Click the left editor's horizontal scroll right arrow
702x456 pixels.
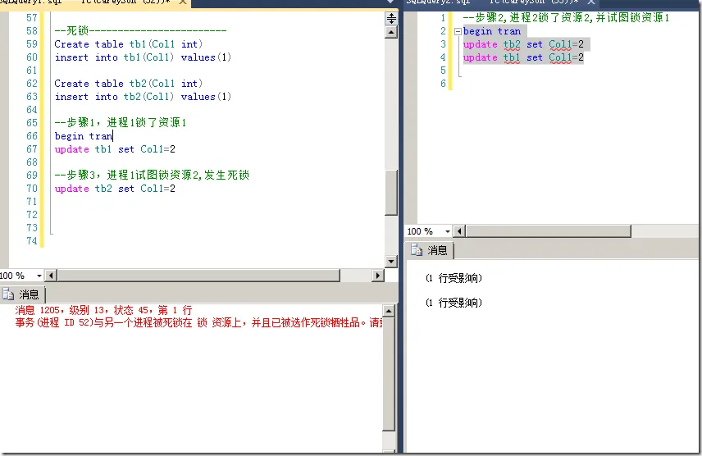(377, 276)
